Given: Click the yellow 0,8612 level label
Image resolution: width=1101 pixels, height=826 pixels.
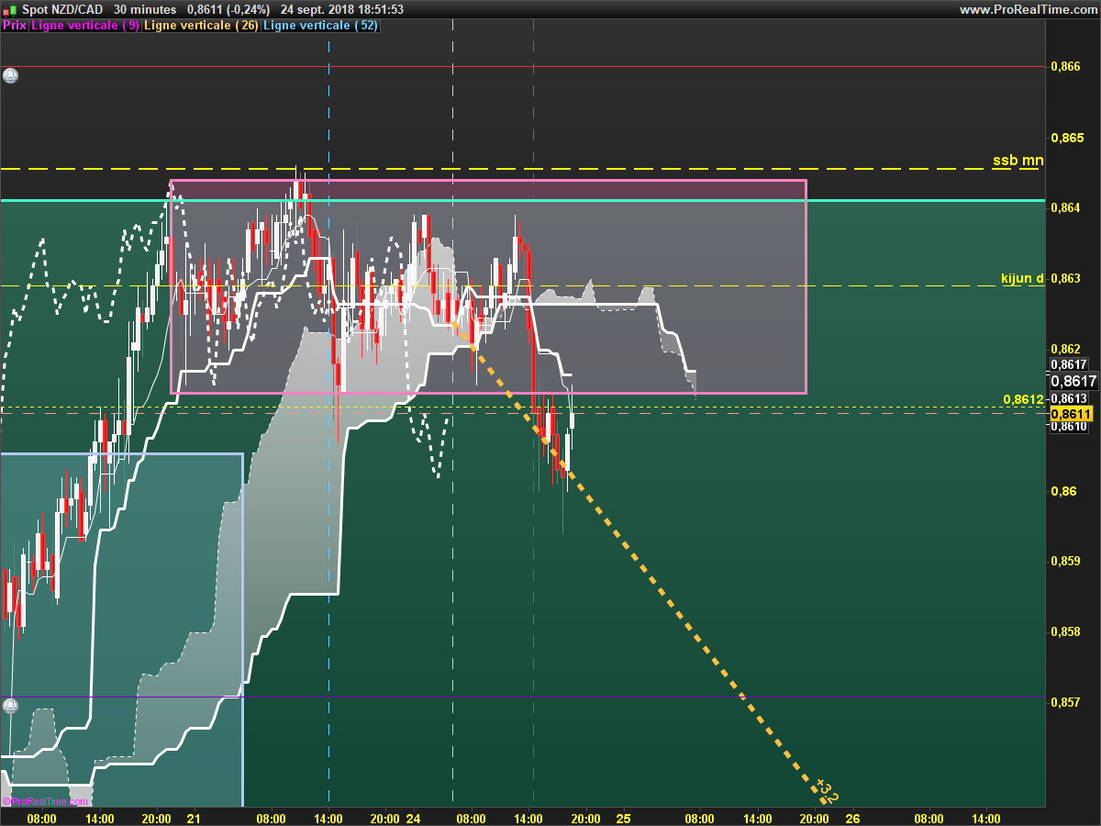Looking at the screenshot, I should pyautogui.click(x=1024, y=399).
